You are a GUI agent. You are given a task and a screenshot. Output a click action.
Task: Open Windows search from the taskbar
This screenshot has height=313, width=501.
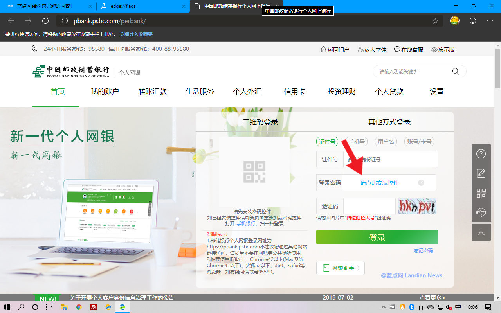coord(21,307)
